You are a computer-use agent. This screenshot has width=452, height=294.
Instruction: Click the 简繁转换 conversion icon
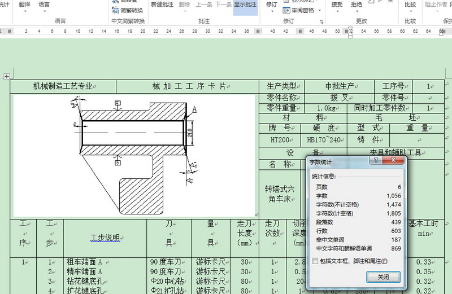[115, 11]
